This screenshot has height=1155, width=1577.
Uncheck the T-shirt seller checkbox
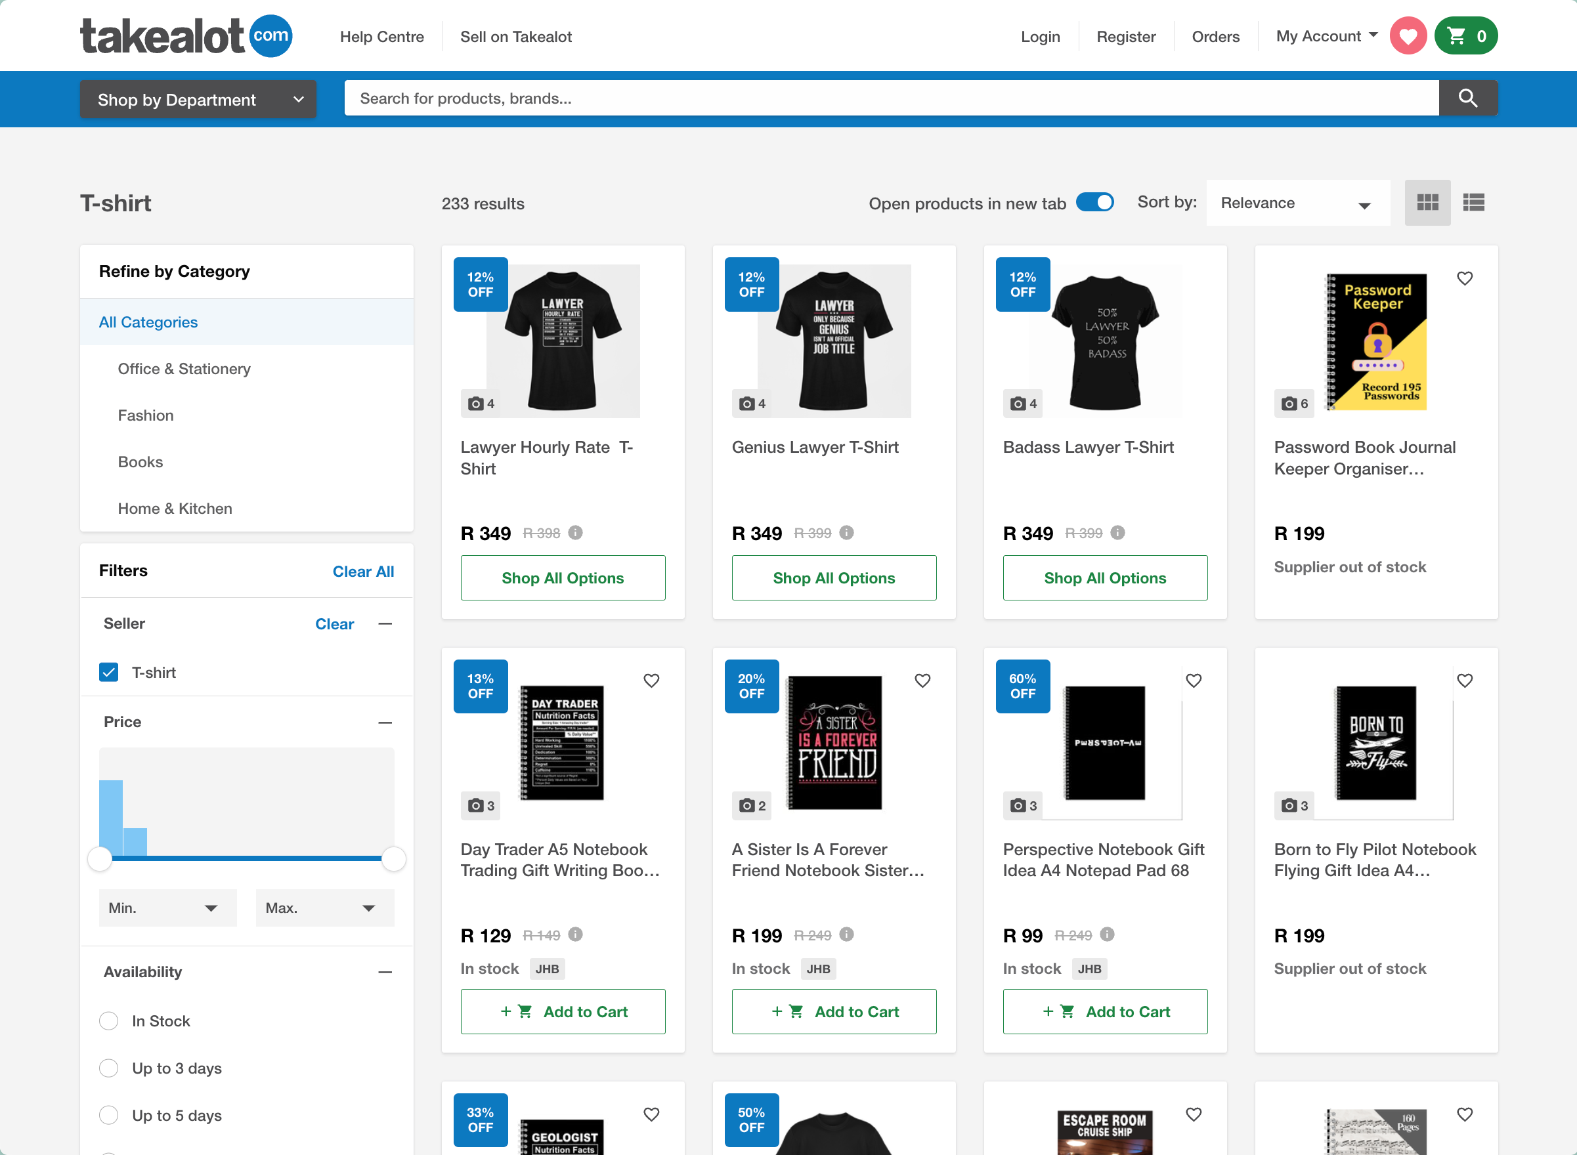tap(108, 673)
